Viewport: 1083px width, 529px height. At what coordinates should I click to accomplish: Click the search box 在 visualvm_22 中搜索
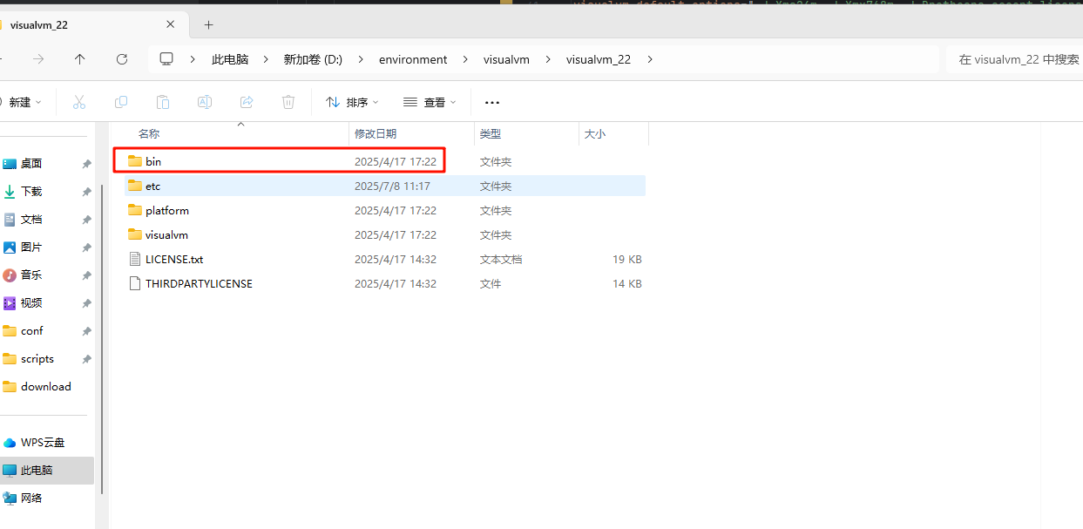point(1015,59)
